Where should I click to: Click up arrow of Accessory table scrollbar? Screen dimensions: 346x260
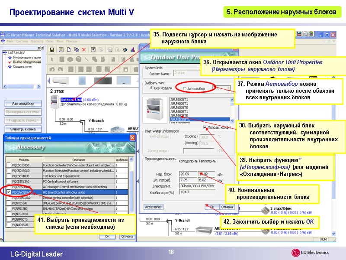tap(131, 159)
